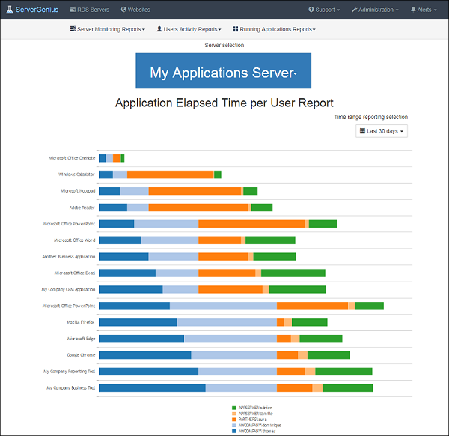Click the Application Elapsed Time per User Report heading
The image size is (449, 436).
[x=224, y=103]
